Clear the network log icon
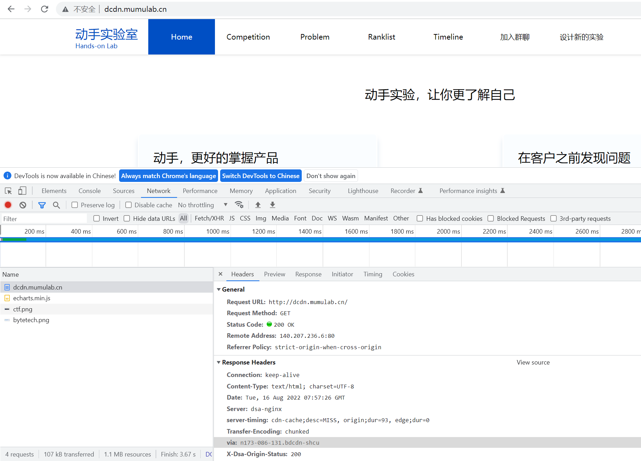 click(23, 205)
